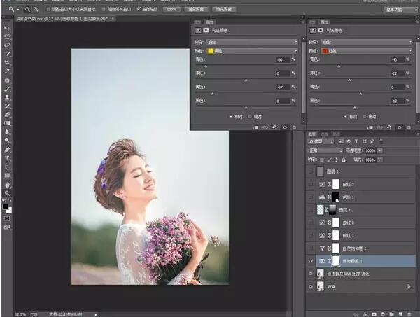Enable the 缩放所有窗口 checkbox
The width and height of the screenshot is (420, 317).
[103, 9]
